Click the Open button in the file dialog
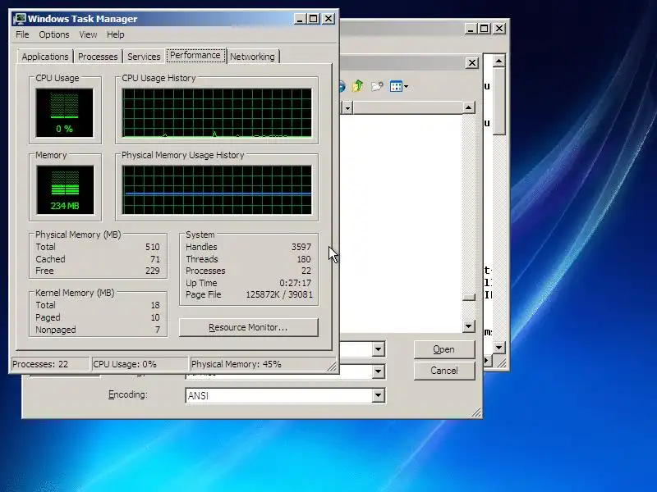This screenshot has width=657, height=492. pos(444,349)
